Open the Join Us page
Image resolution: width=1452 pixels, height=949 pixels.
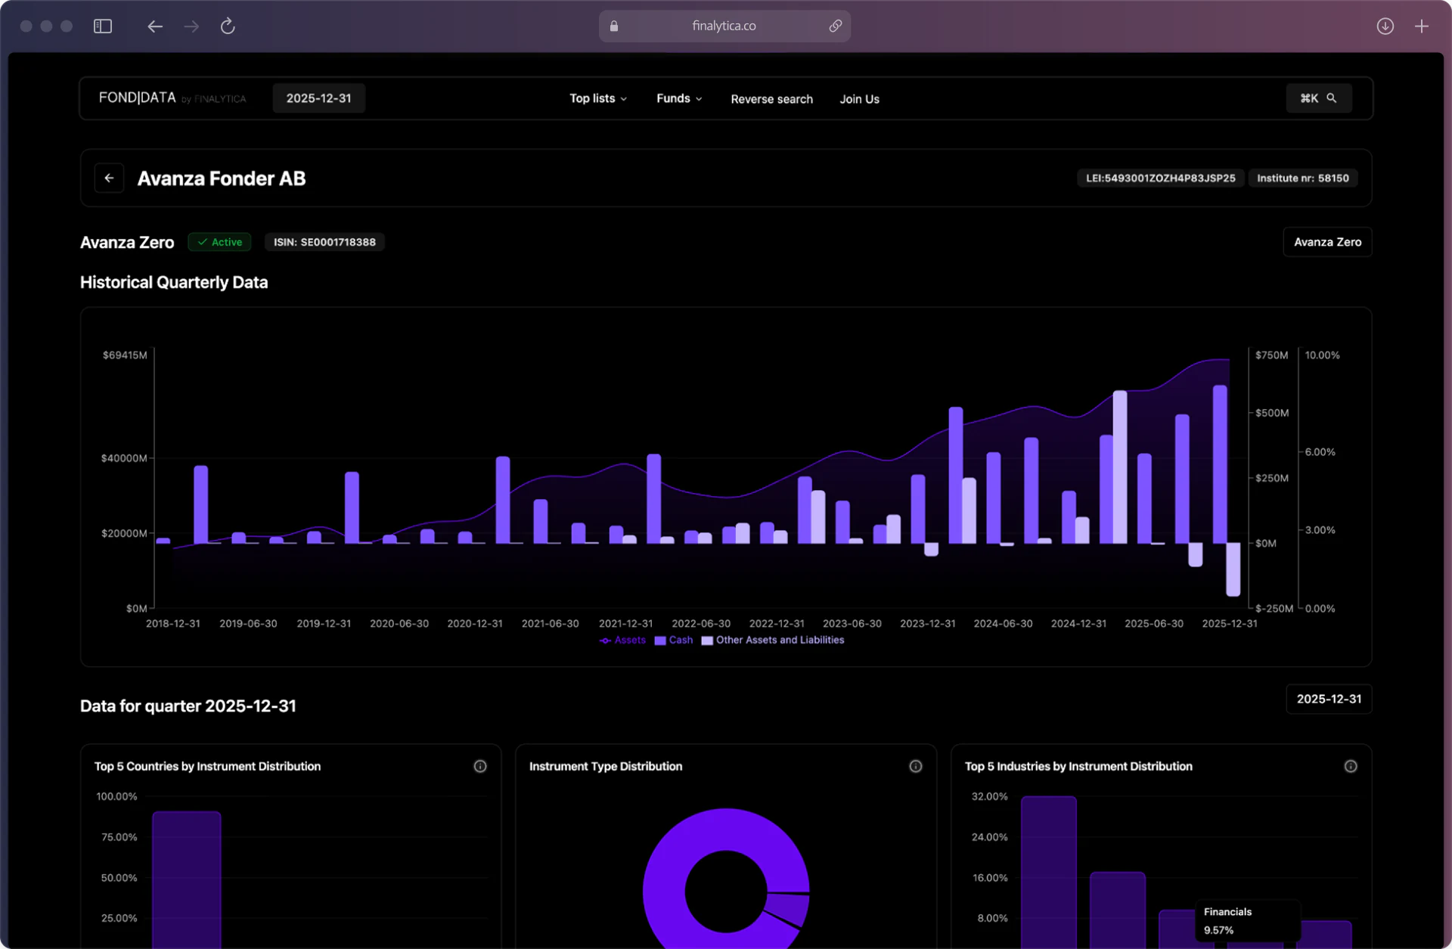click(859, 99)
